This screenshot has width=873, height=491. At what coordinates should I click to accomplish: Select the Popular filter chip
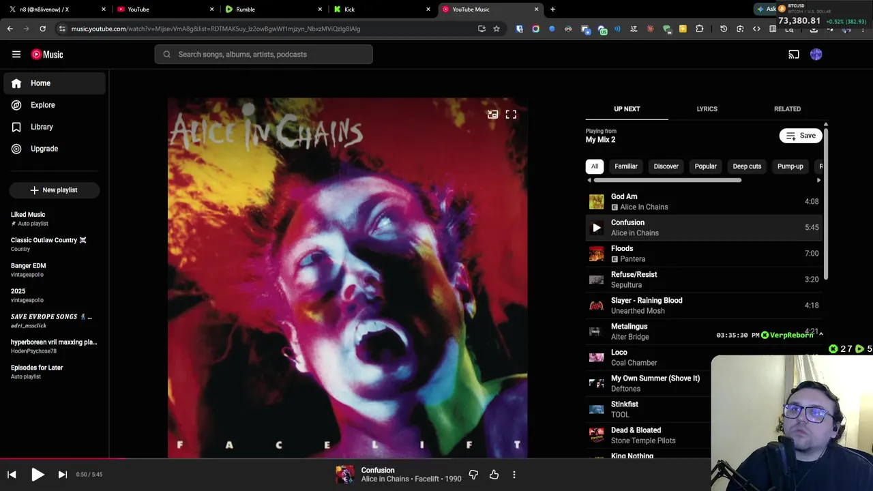[x=706, y=166]
